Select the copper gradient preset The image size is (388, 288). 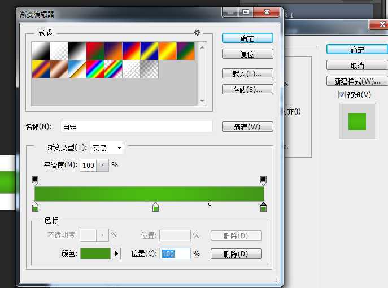click(59, 69)
